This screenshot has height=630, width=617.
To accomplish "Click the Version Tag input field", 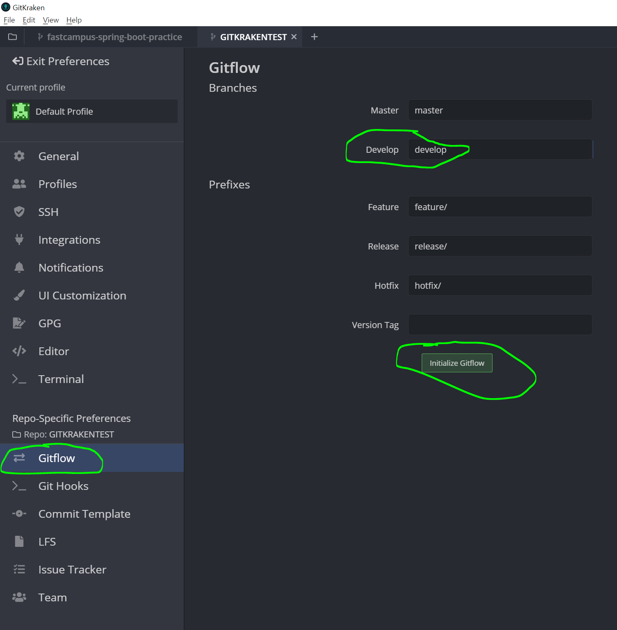I will [500, 325].
